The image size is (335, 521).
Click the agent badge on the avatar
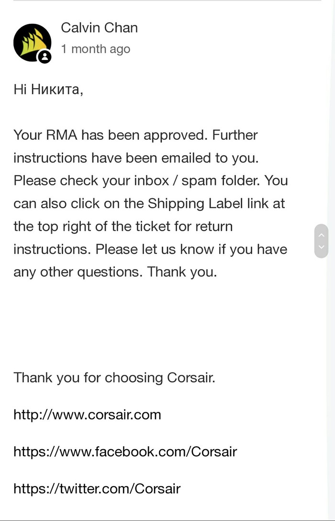click(45, 57)
